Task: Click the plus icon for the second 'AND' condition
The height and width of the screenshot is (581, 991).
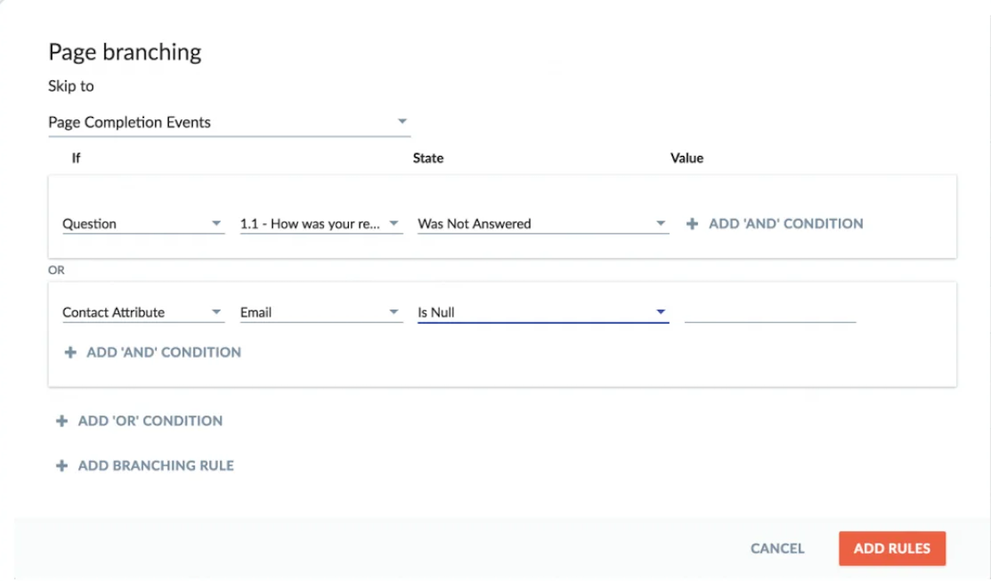Action: (x=70, y=352)
